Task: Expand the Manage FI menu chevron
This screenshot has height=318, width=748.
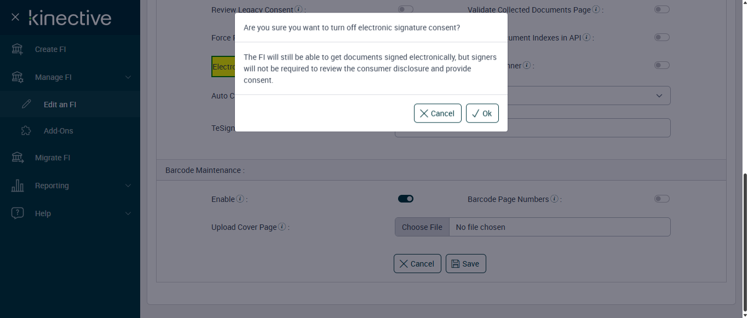Action: coord(128,77)
